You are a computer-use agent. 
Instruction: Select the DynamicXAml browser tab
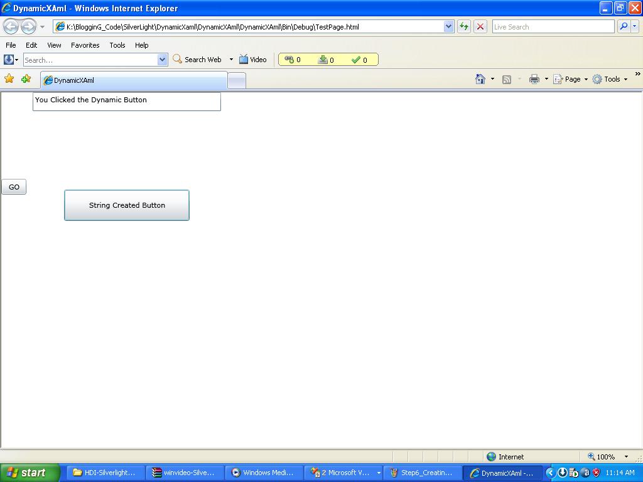pyautogui.click(x=134, y=80)
